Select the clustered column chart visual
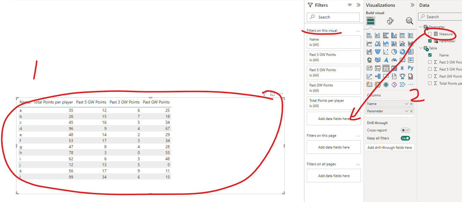Viewport: 462px width, 202px height. (x=394, y=35)
